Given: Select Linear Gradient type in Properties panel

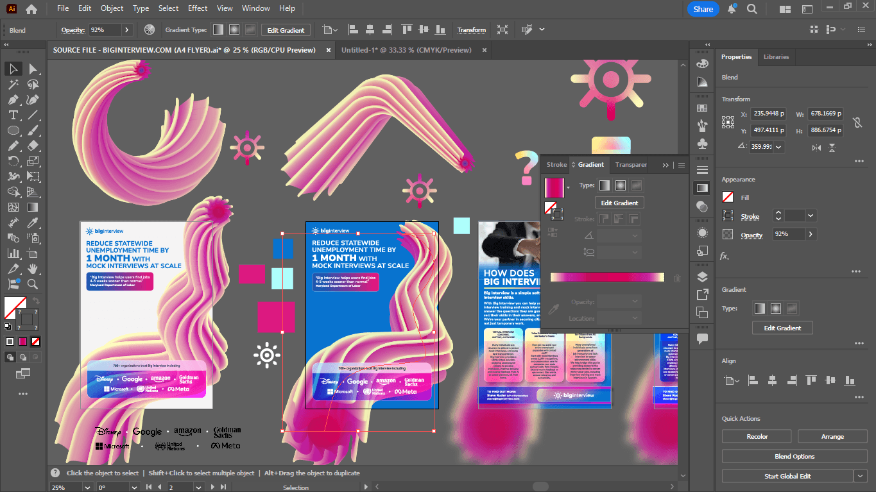Looking at the screenshot, I should [759, 309].
